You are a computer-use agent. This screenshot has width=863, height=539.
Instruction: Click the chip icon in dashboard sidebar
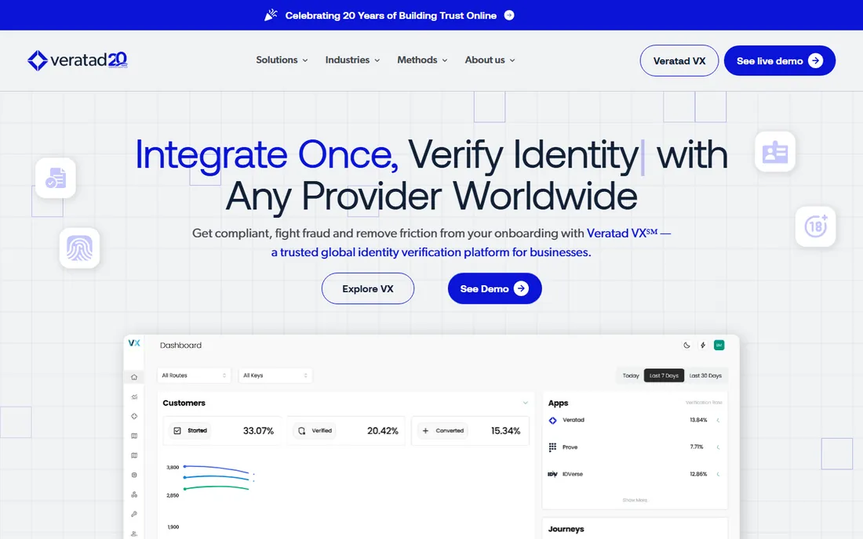133,475
